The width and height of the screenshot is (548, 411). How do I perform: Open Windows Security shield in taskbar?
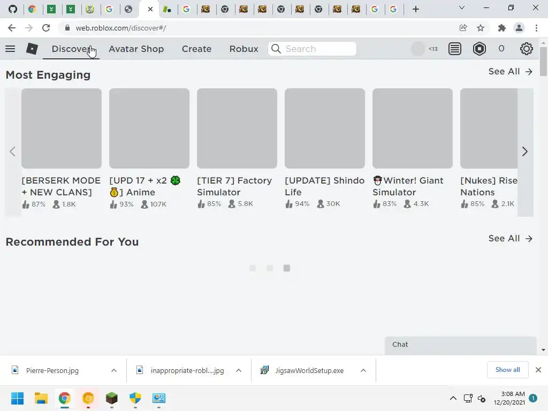pos(135,398)
